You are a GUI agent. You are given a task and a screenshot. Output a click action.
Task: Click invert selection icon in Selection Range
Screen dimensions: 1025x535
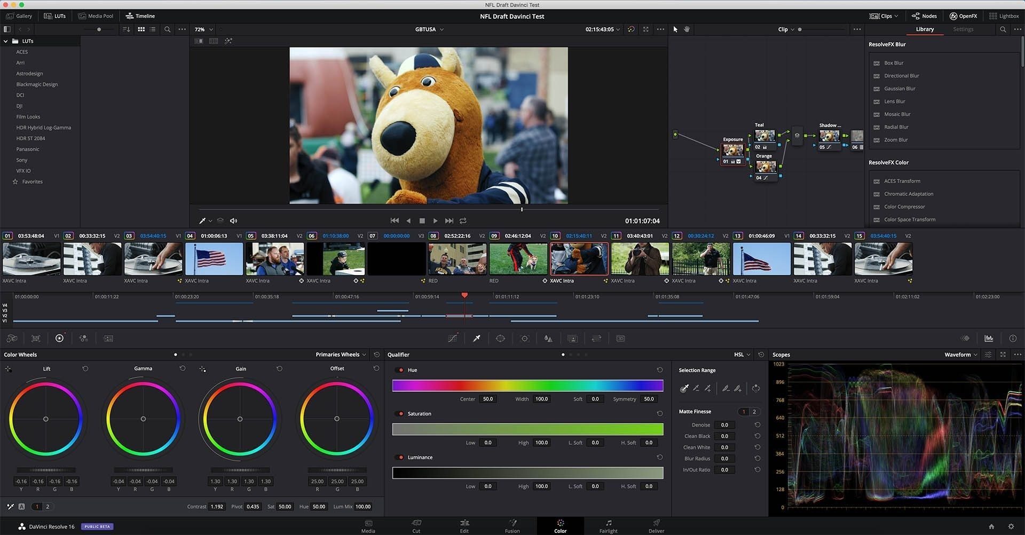point(756,388)
